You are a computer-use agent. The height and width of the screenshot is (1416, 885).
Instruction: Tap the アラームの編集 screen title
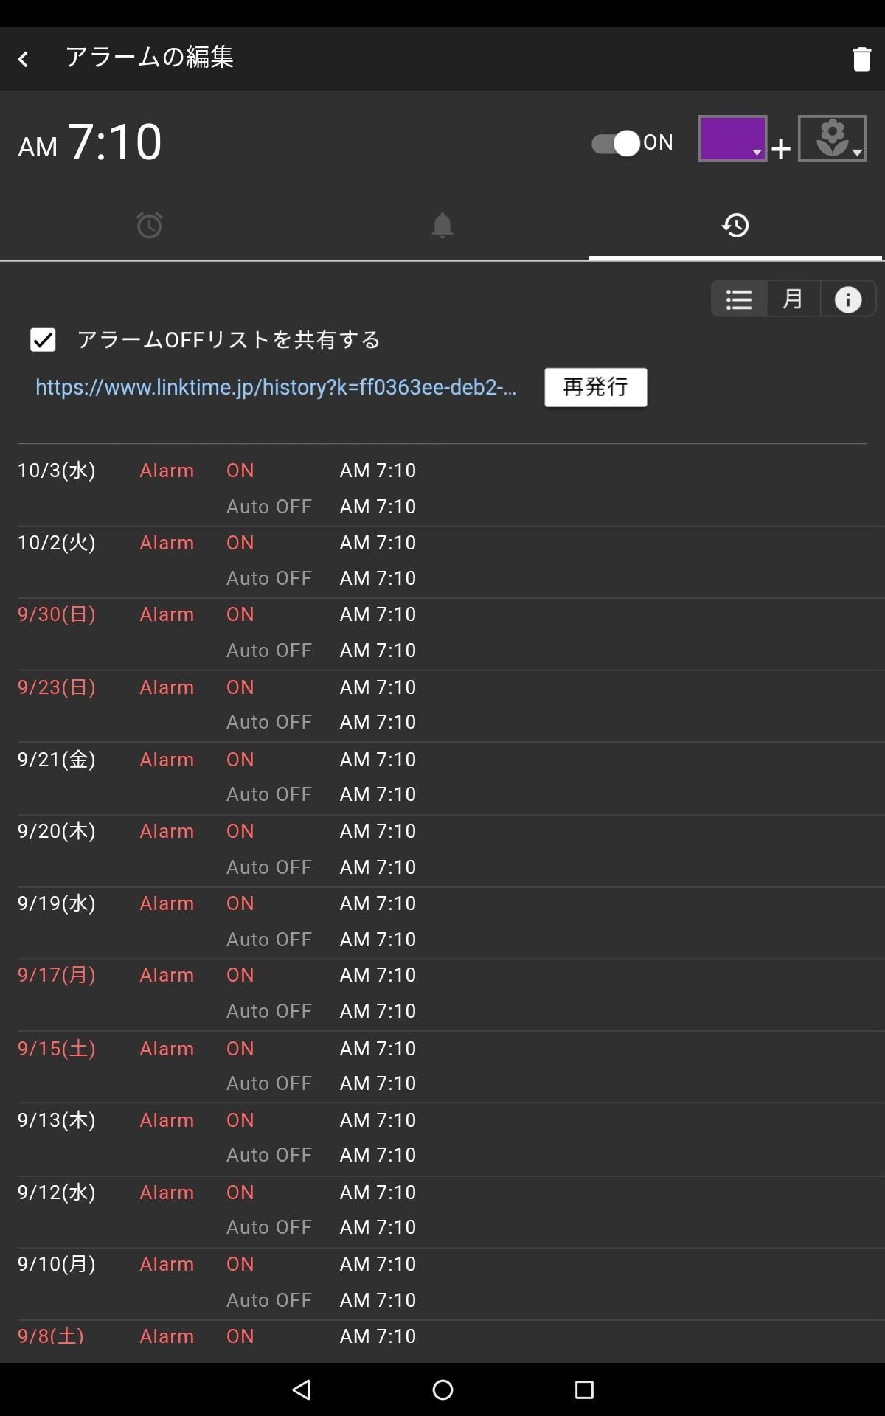pos(150,58)
